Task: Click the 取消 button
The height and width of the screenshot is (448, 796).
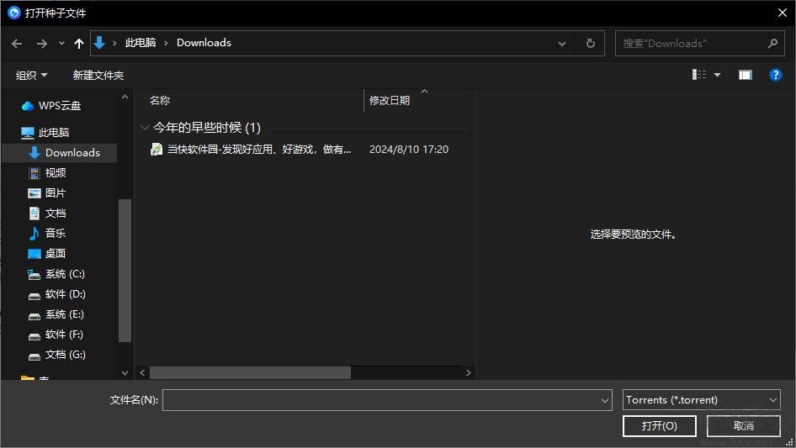Action: coord(744,425)
